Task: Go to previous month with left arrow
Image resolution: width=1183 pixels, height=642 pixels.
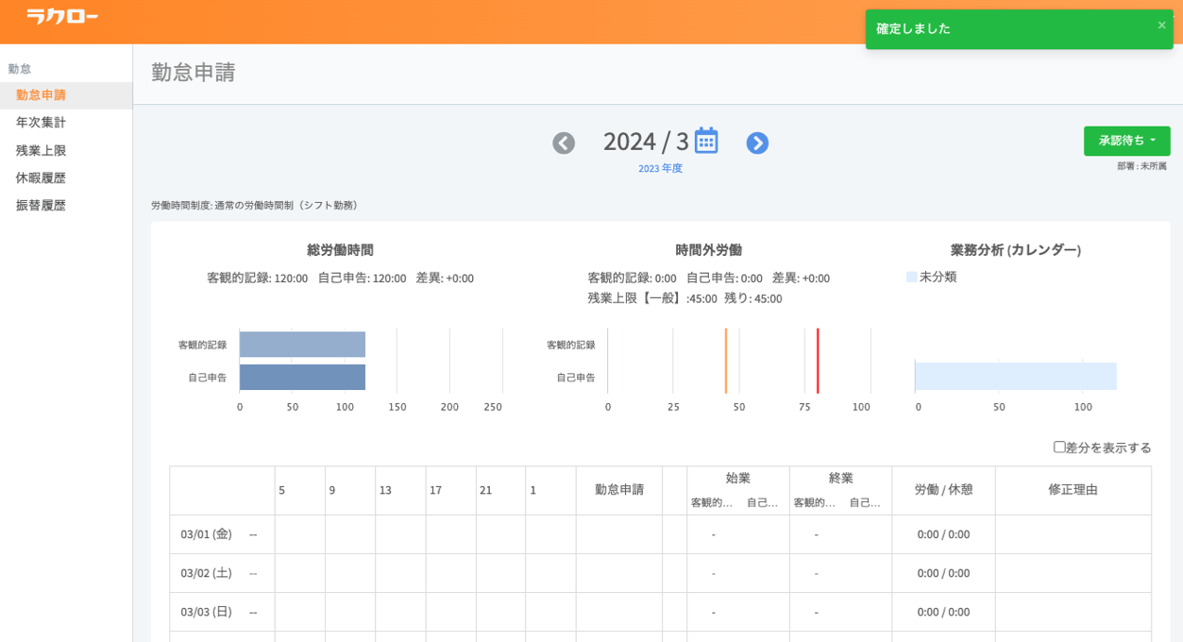Action: [x=564, y=144]
